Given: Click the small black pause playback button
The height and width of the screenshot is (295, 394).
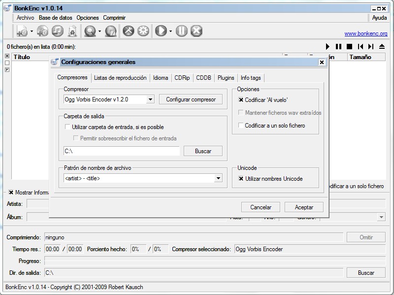Looking at the screenshot, I should click(338, 46).
